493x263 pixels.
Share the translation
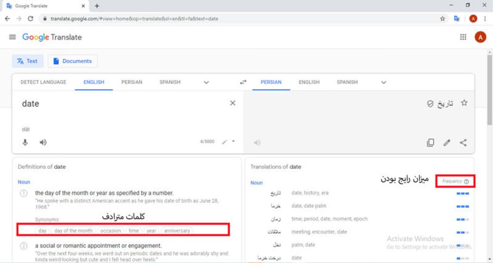(x=463, y=142)
